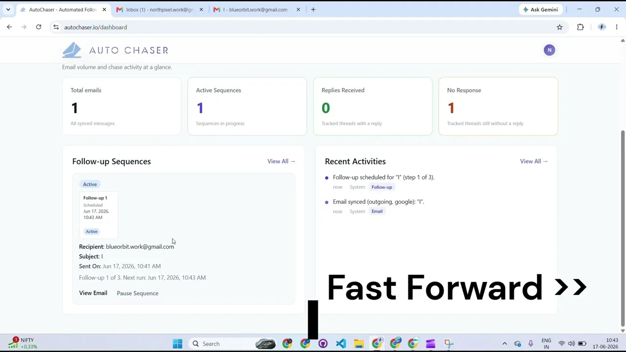This screenshot has height=352, width=626.
Task: Open View Email for the sequence
Action: 93,293
